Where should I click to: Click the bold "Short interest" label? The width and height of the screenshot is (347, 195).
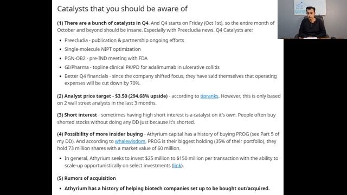tap(77, 115)
